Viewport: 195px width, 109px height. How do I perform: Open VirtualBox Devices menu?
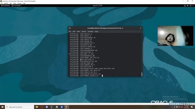pos(19,3)
